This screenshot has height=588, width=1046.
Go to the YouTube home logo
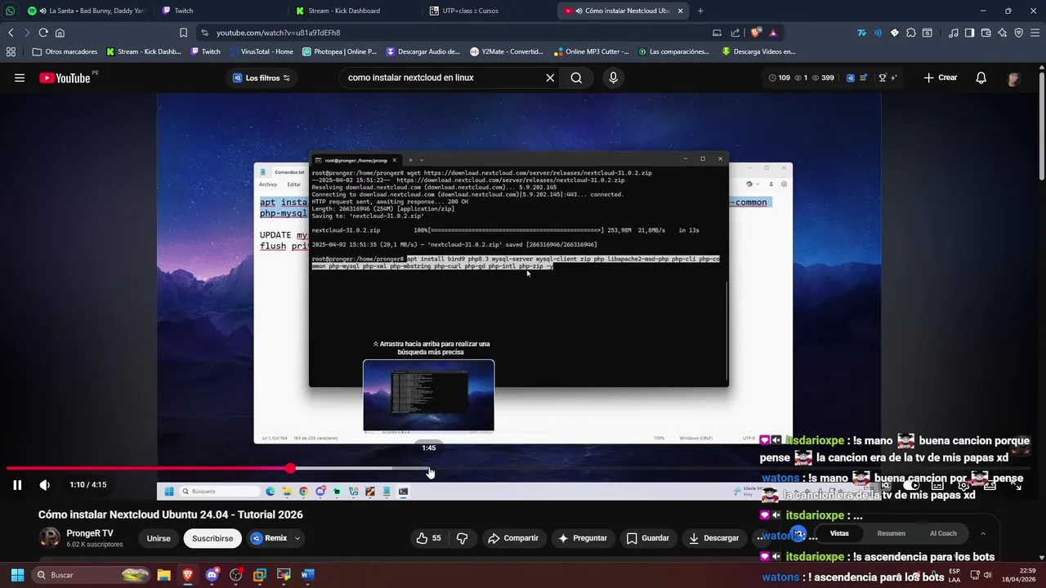[65, 78]
